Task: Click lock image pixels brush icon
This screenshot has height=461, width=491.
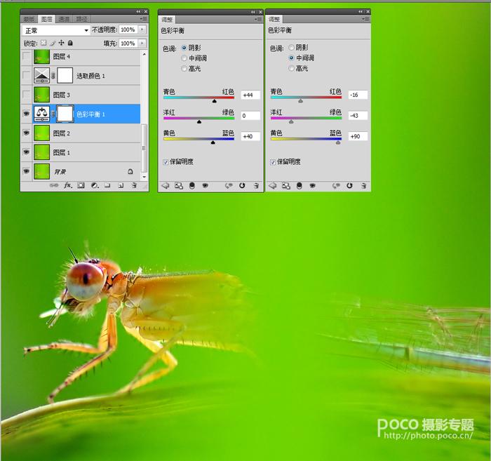Action: pyautogui.click(x=53, y=43)
